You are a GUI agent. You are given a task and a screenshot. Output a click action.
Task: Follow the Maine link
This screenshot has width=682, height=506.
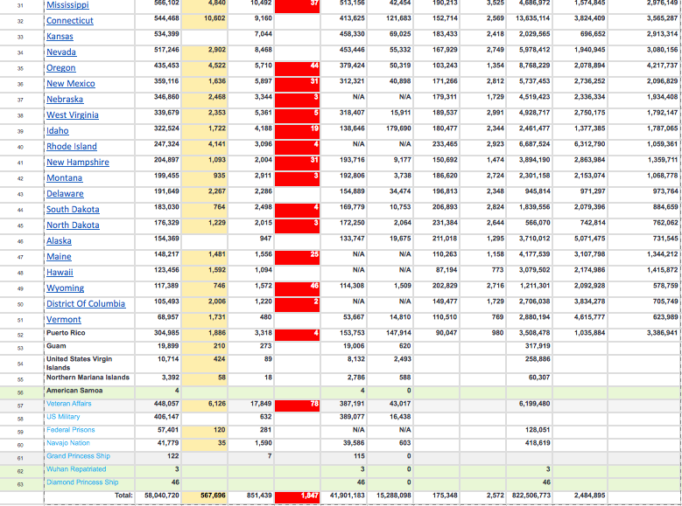[x=59, y=257]
